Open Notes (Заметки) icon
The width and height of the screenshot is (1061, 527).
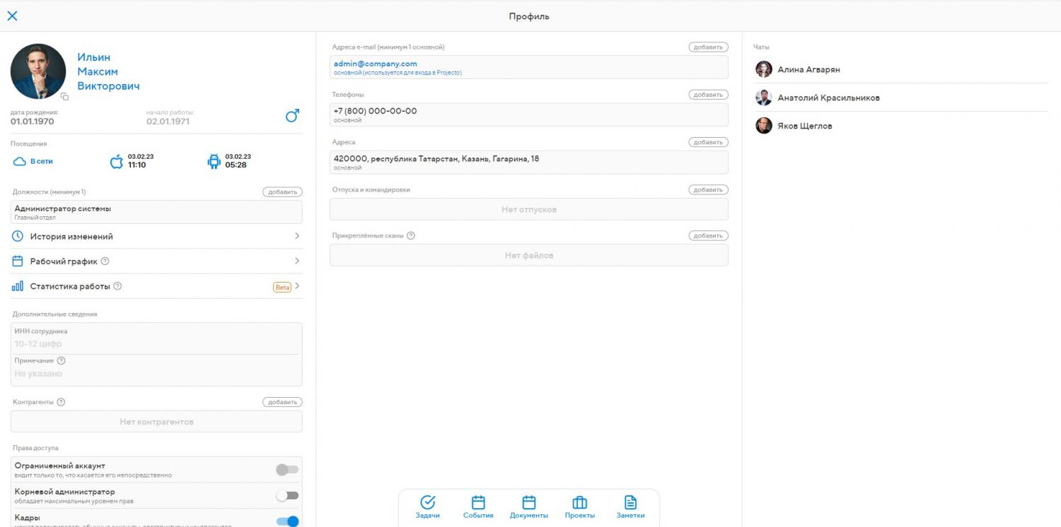click(x=630, y=503)
